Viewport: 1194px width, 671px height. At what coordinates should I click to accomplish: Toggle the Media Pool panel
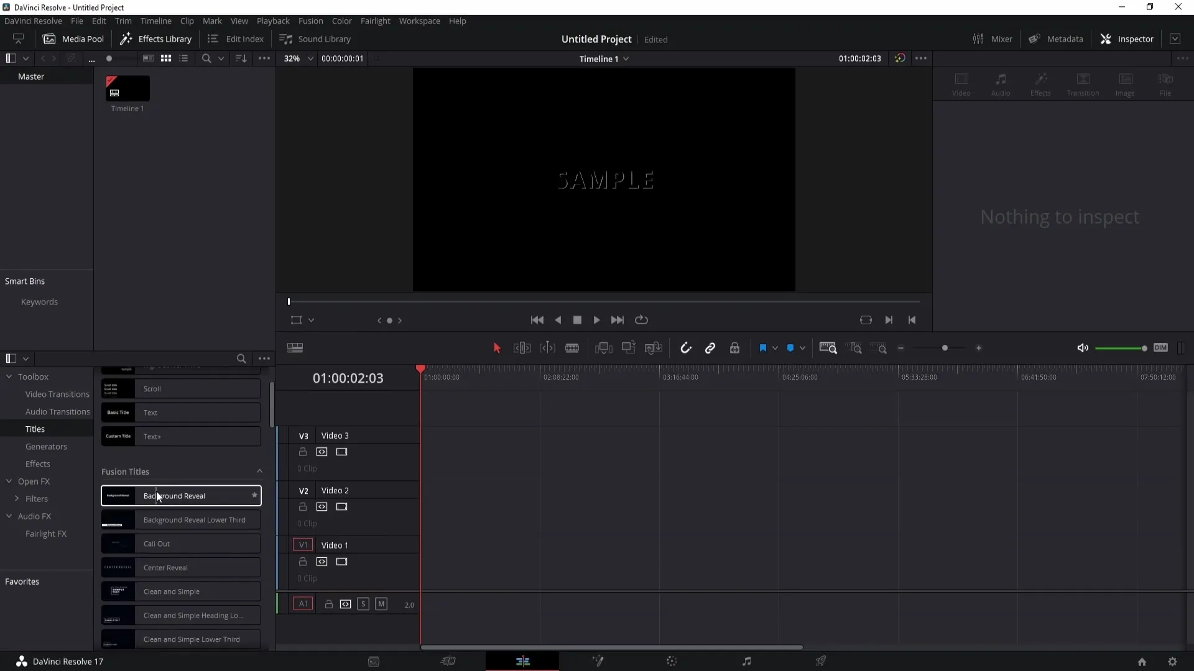[73, 39]
